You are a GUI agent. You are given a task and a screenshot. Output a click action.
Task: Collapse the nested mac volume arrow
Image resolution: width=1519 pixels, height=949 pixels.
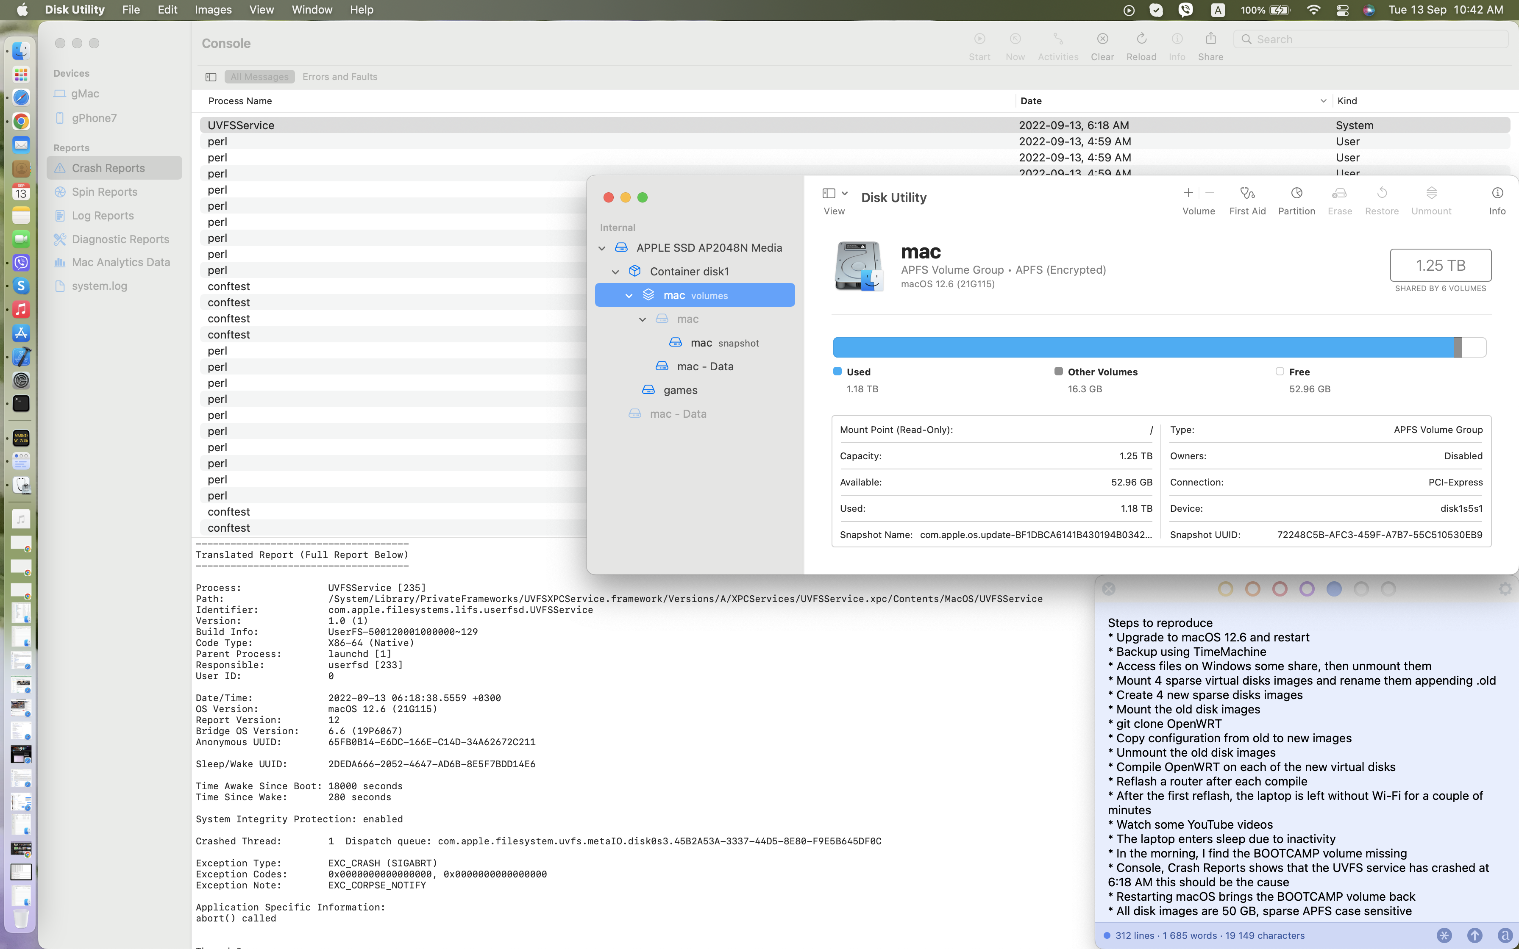[x=643, y=319]
